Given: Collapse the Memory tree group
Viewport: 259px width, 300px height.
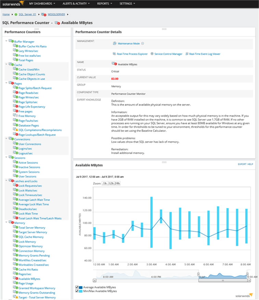Looking at the screenshot, I should click(6, 222).
